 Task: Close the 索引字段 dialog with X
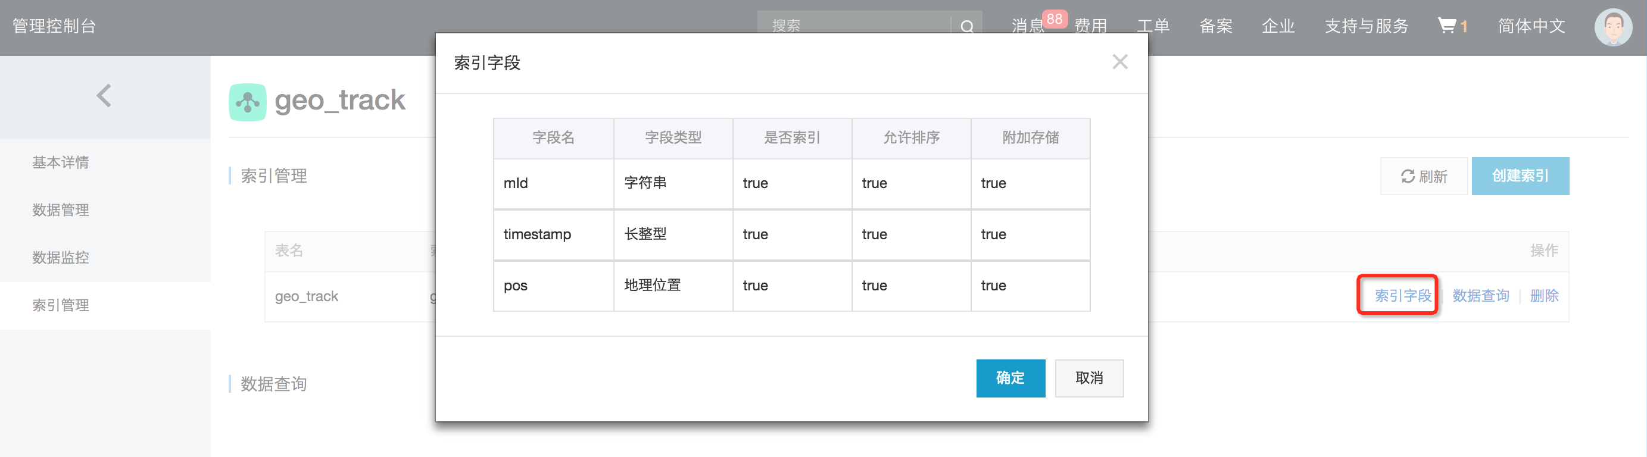click(1119, 62)
